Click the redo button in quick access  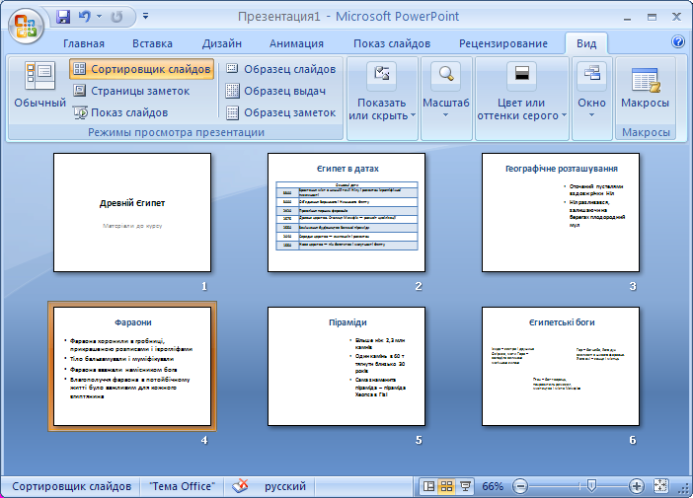pyautogui.click(x=116, y=17)
